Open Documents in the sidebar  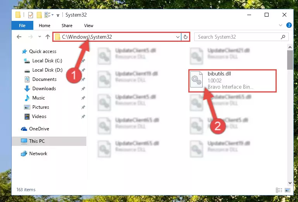coord(44,79)
